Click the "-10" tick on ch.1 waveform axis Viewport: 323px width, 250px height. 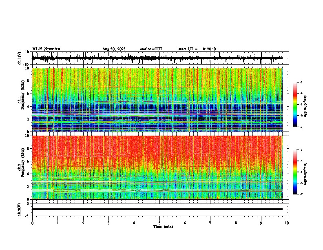27,65
